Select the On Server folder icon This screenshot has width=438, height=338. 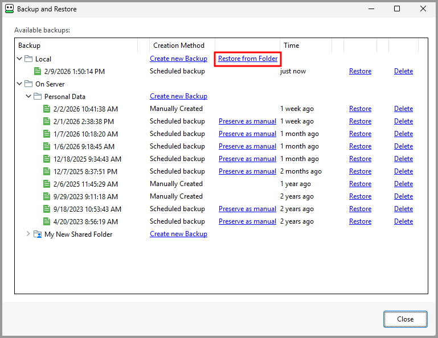(28, 84)
